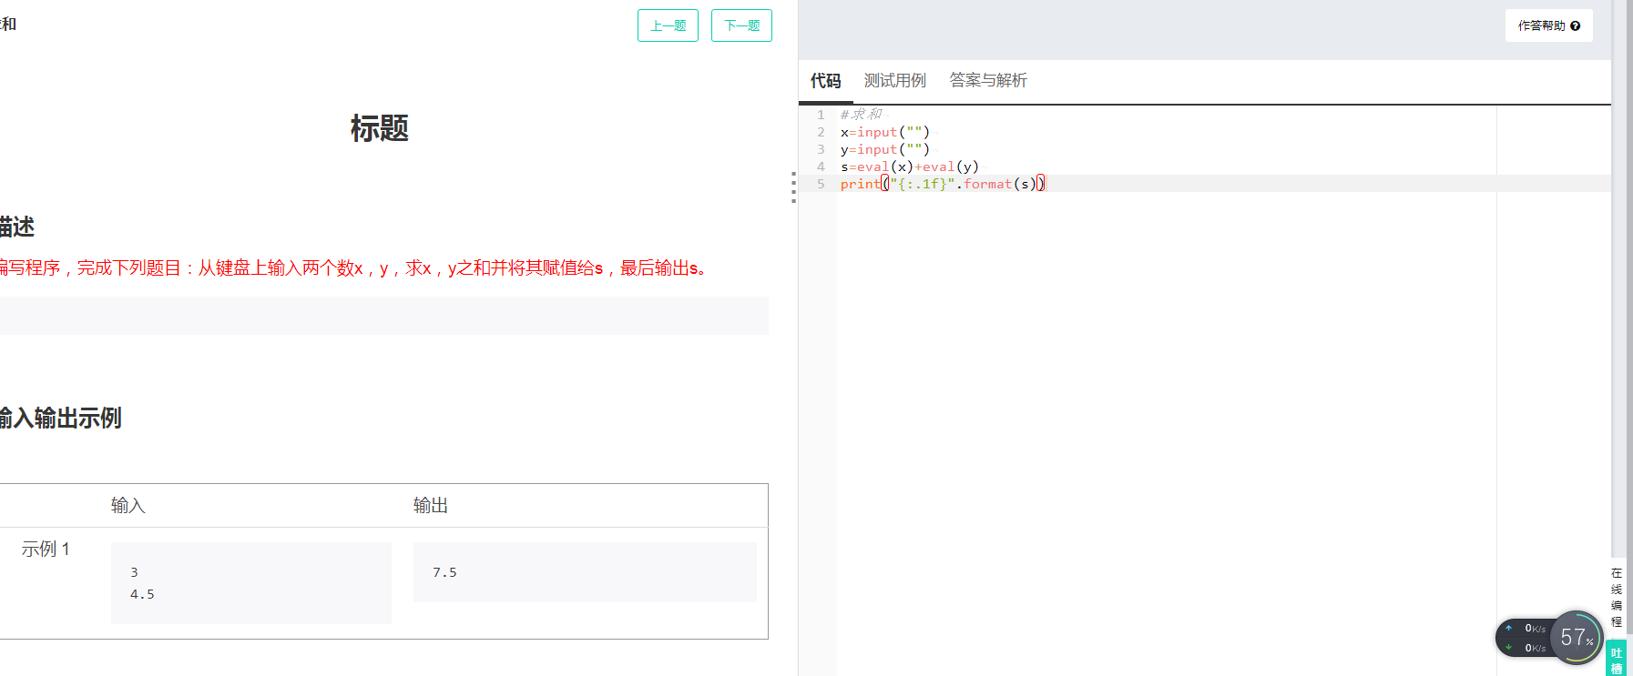The height and width of the screenshot is (676, 1633).
Task: Switch to the 代码 tab
Action: (x=826, y=81)
